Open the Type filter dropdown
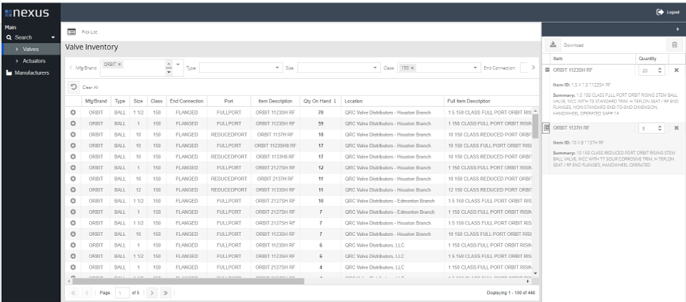 pyautogui.click(x=277, y=68)
